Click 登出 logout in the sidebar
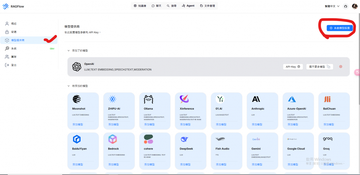 pos(29,65)
